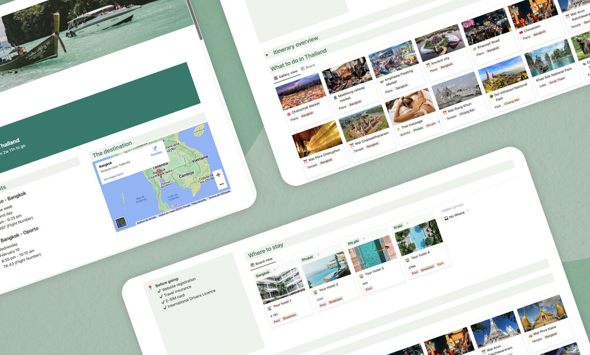Viewport: 590px width, 355px height.
Task: Click the Your hotel 4 page icon
Action: tap(407, 260)
